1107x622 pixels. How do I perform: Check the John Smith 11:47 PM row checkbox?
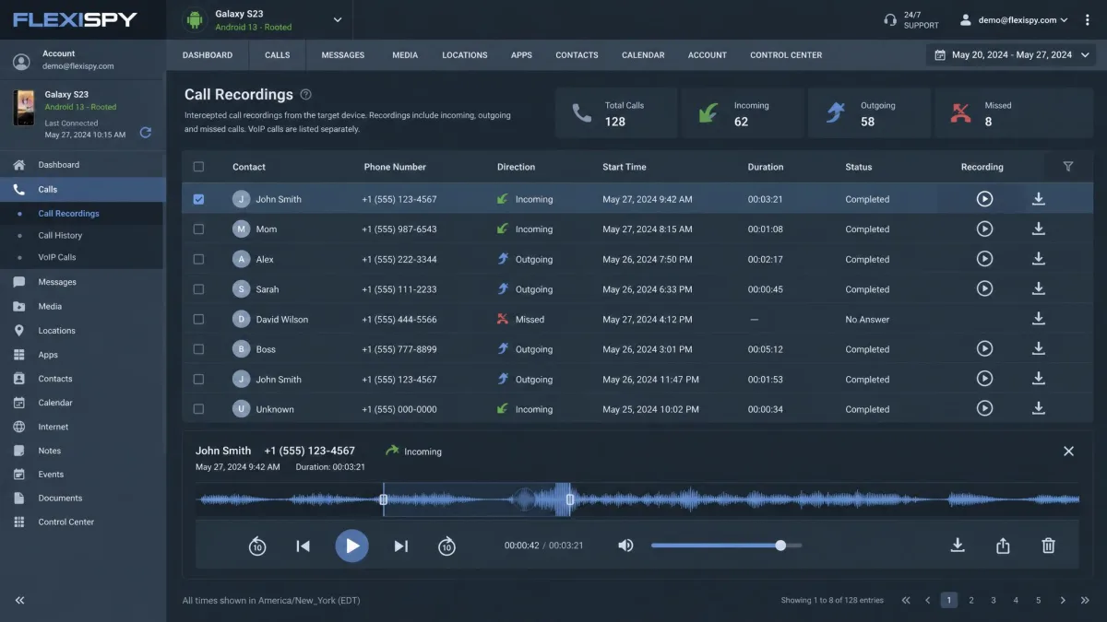coord(198,379)
